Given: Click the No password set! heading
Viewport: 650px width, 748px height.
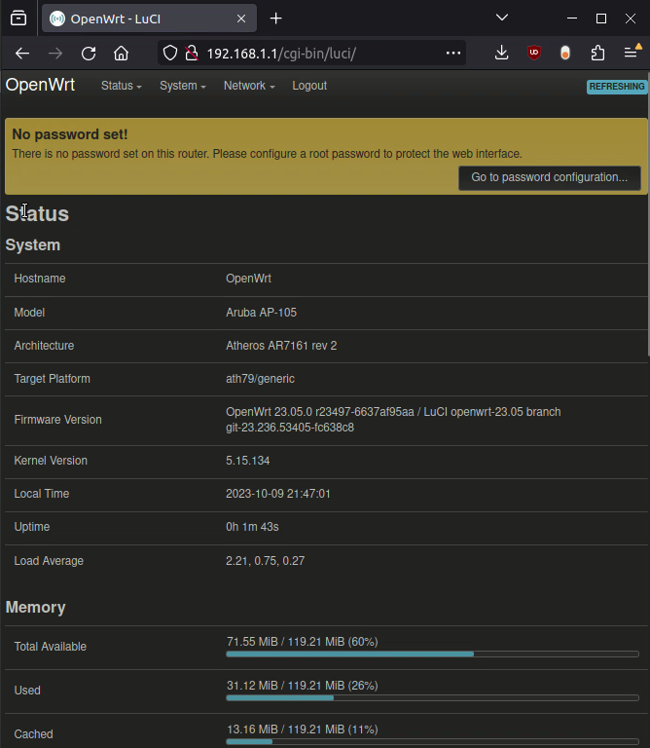Looking at the screenshot, I should (x=70, y=134).
